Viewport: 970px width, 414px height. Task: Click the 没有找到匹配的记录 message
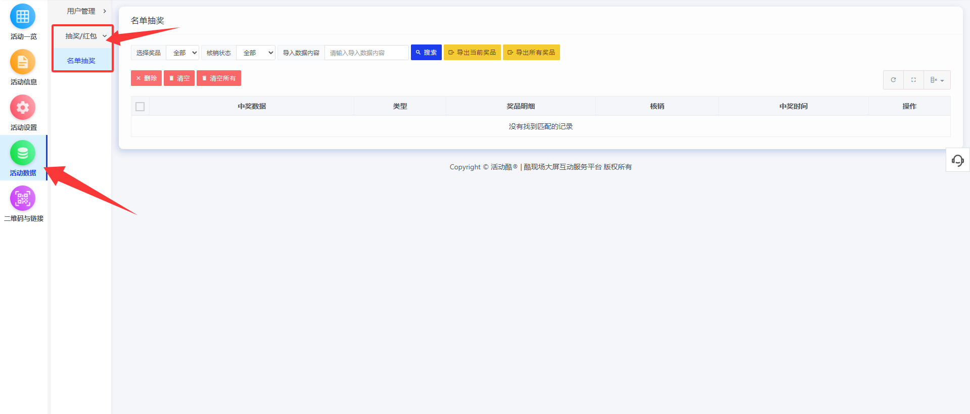click(x=541, y=126)
